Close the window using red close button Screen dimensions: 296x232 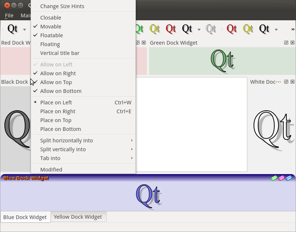tap(7, 5)
